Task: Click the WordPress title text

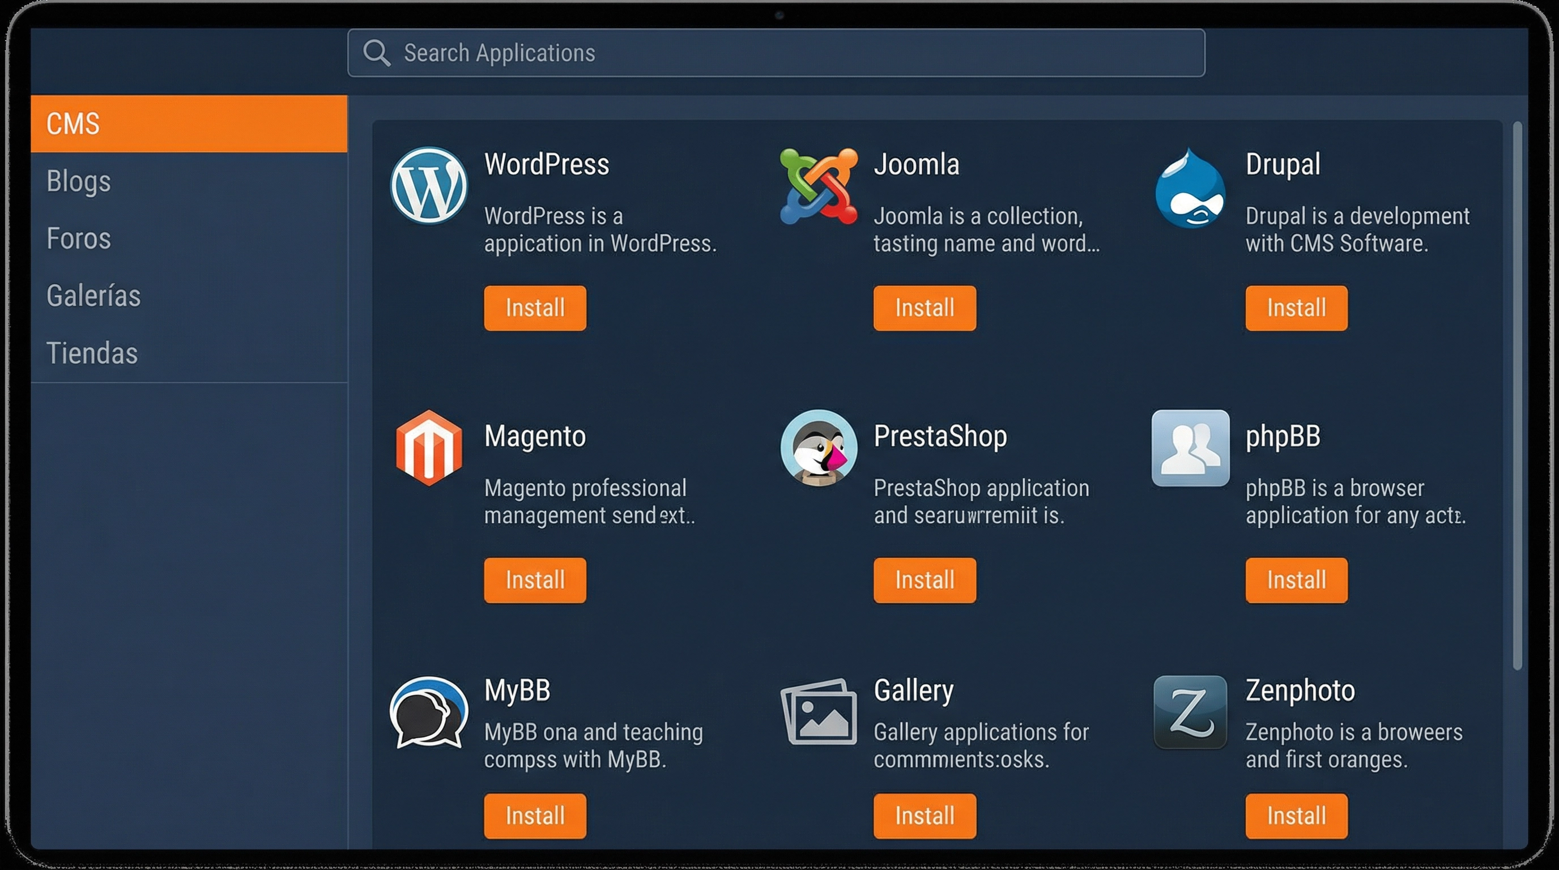Action: coord(547,165)
